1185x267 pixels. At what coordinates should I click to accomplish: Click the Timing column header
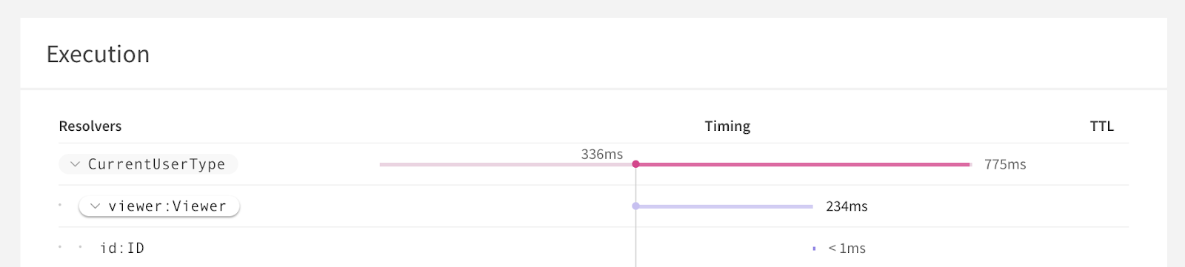(727, 126)
